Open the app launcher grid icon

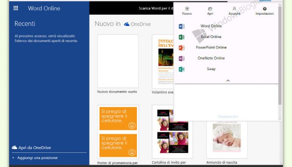coord(16,8)
